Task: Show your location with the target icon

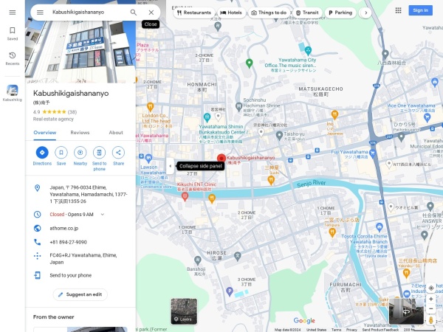Action: point(431,288)
